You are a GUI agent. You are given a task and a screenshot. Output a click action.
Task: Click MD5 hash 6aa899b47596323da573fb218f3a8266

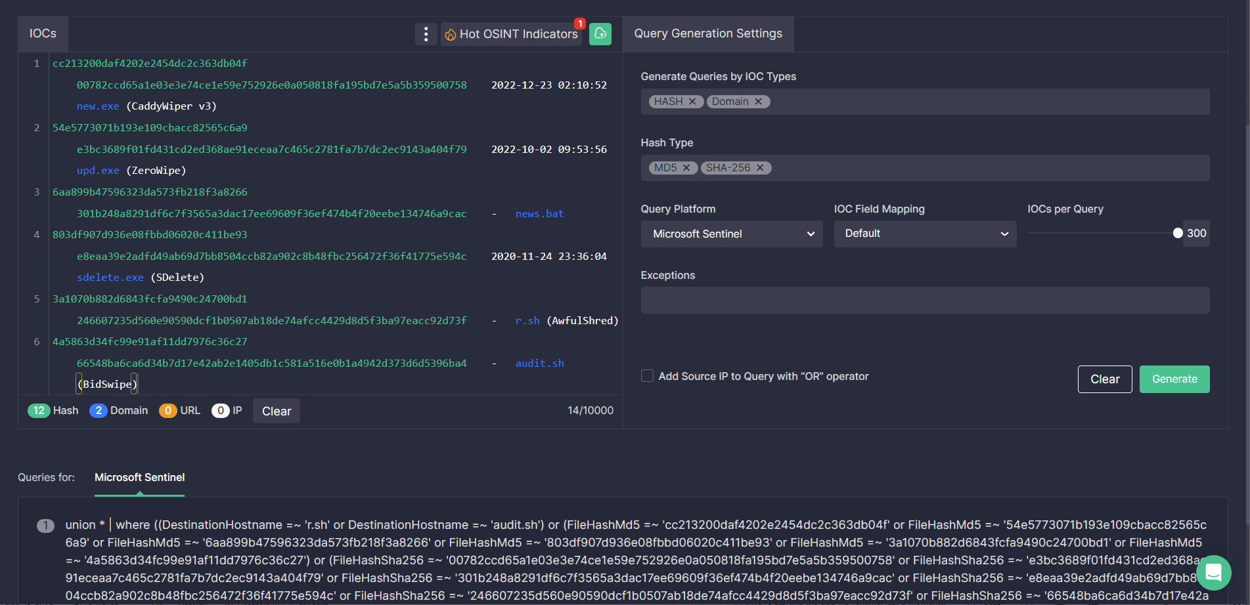point(150,192)
